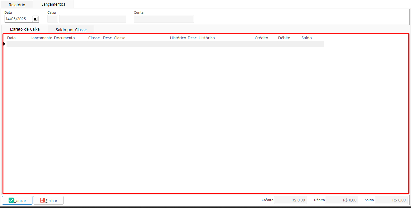Select the Lançamentos tab
This screenshot has width=411, height=208.
(53, 4)
